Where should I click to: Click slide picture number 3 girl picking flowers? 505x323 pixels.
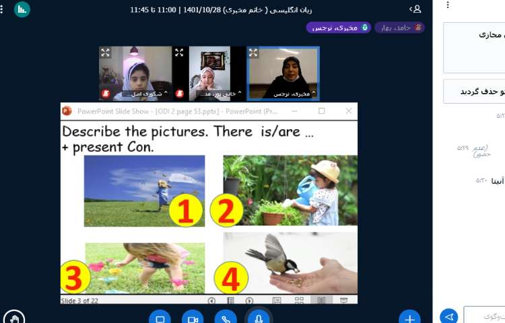click(145, 268)
